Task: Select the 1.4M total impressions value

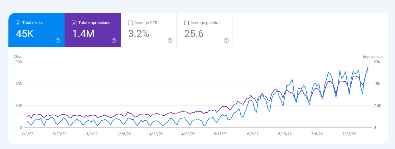Action: 83,33
